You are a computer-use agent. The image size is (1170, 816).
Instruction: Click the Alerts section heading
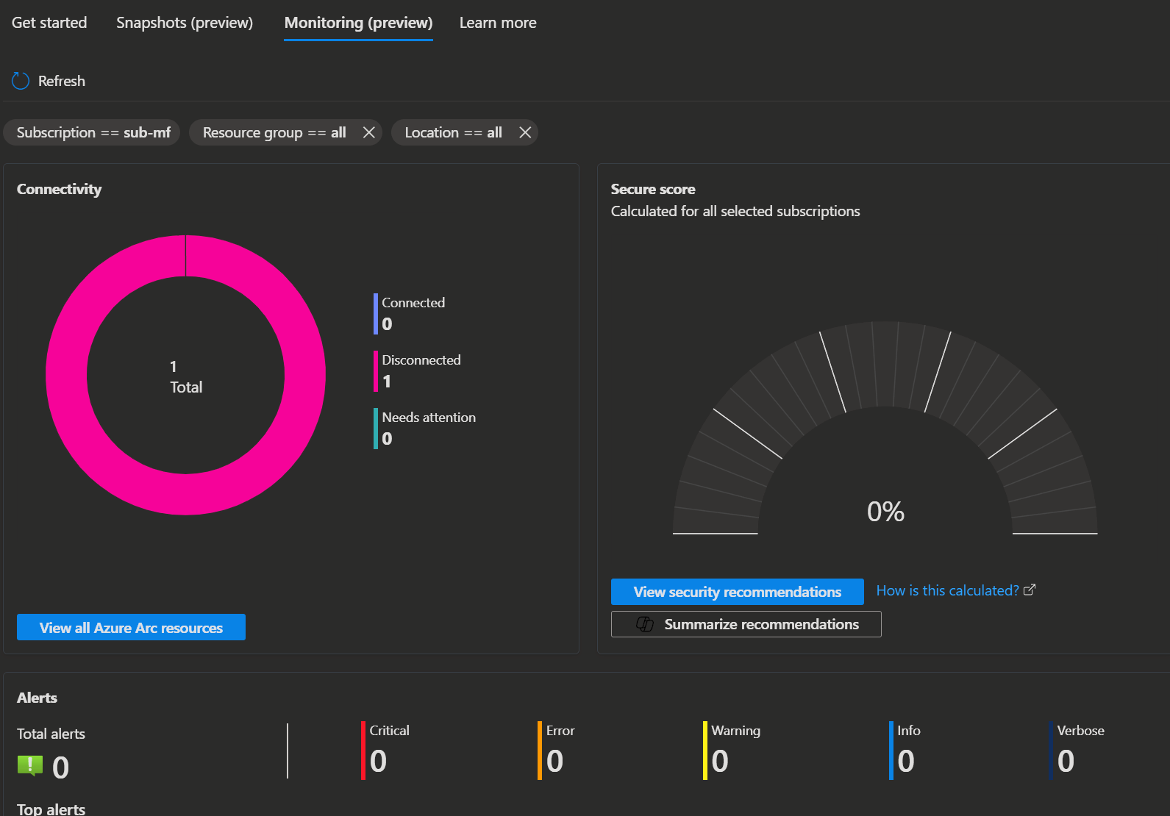(37, 698)
